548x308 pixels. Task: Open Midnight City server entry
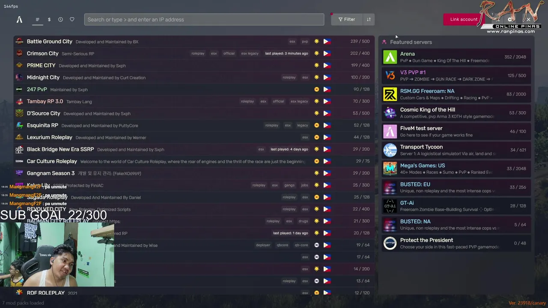[194, 77]
